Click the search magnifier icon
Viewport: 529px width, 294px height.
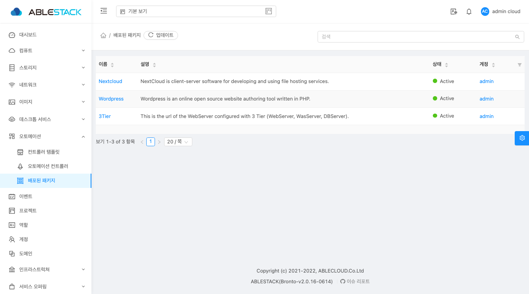click(517, 37)
